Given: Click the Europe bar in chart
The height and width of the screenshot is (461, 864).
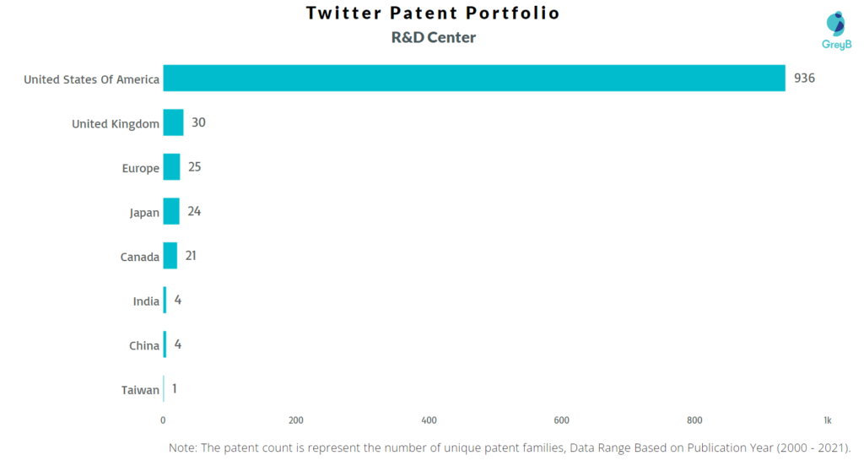Looking at the screenshot, I should (171, 167).
